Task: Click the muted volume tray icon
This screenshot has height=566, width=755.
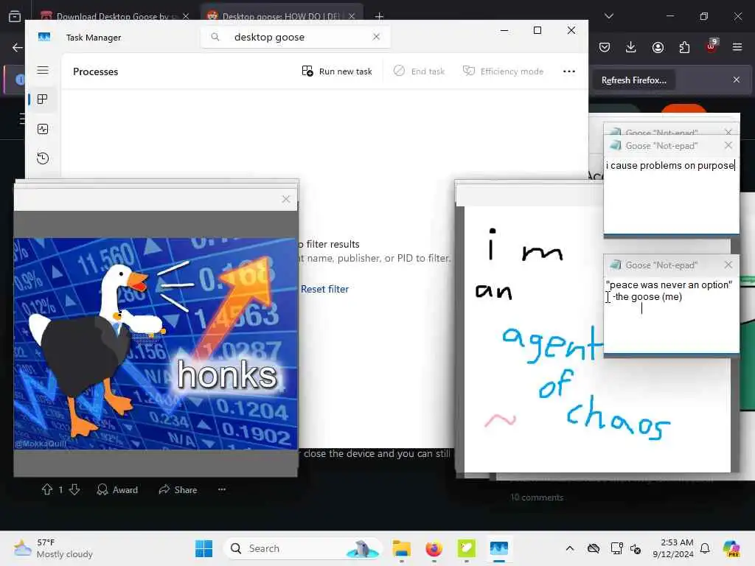Action: (x=636, y=548)
